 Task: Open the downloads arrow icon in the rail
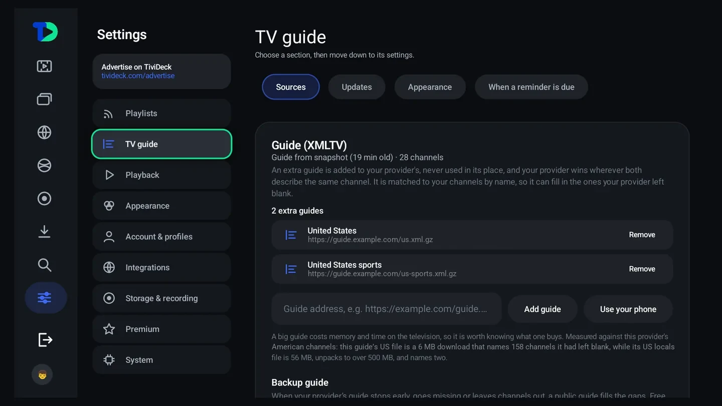point(45,232)
